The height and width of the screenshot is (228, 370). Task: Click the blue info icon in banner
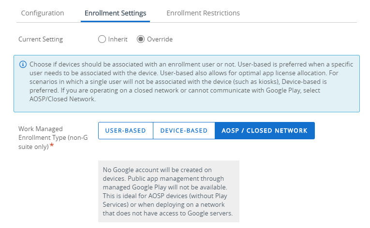(x=23, y=64)
